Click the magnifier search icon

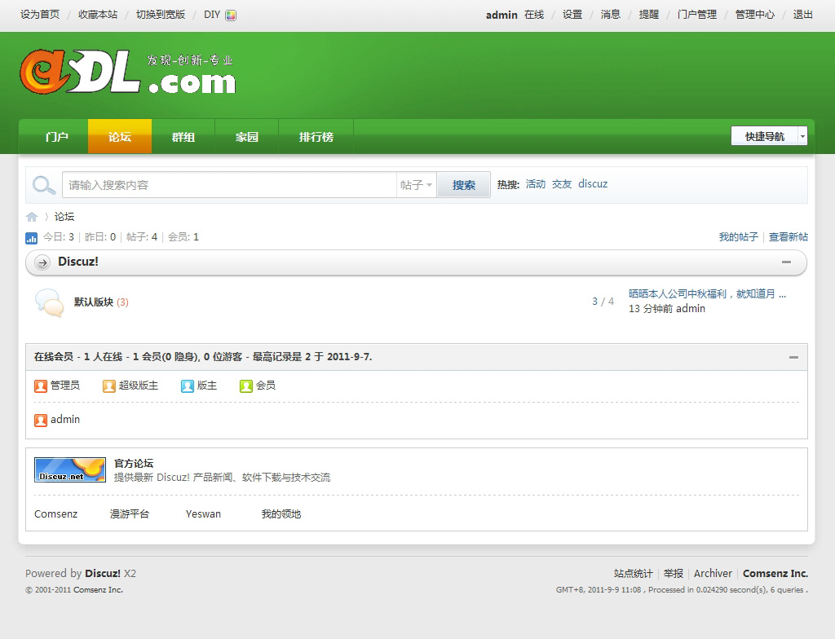(x=44, y=185)
